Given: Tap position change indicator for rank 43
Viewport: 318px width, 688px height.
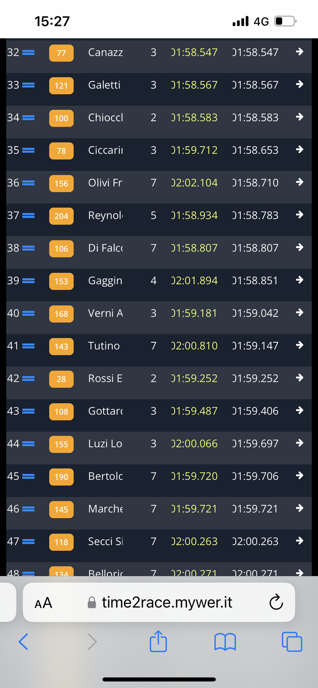Looking at the screenshot, I should (x=28, y=411).
